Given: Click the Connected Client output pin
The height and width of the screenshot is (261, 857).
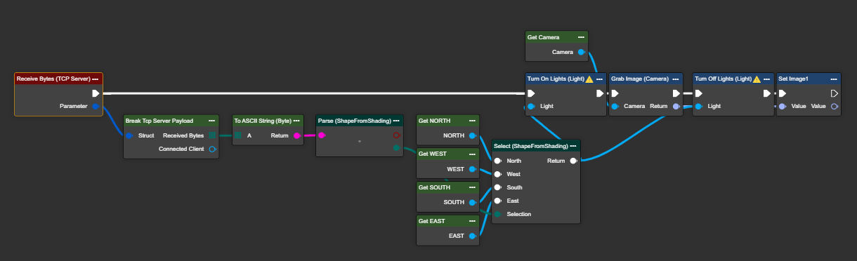Looking at the screenshot, I should point(212,149).
